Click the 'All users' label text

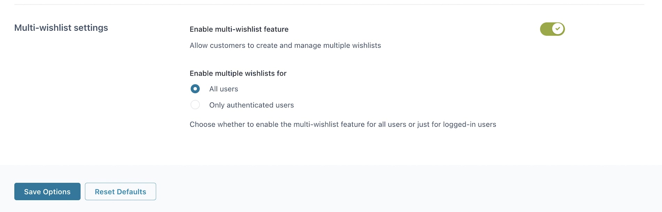coord(224,89)
